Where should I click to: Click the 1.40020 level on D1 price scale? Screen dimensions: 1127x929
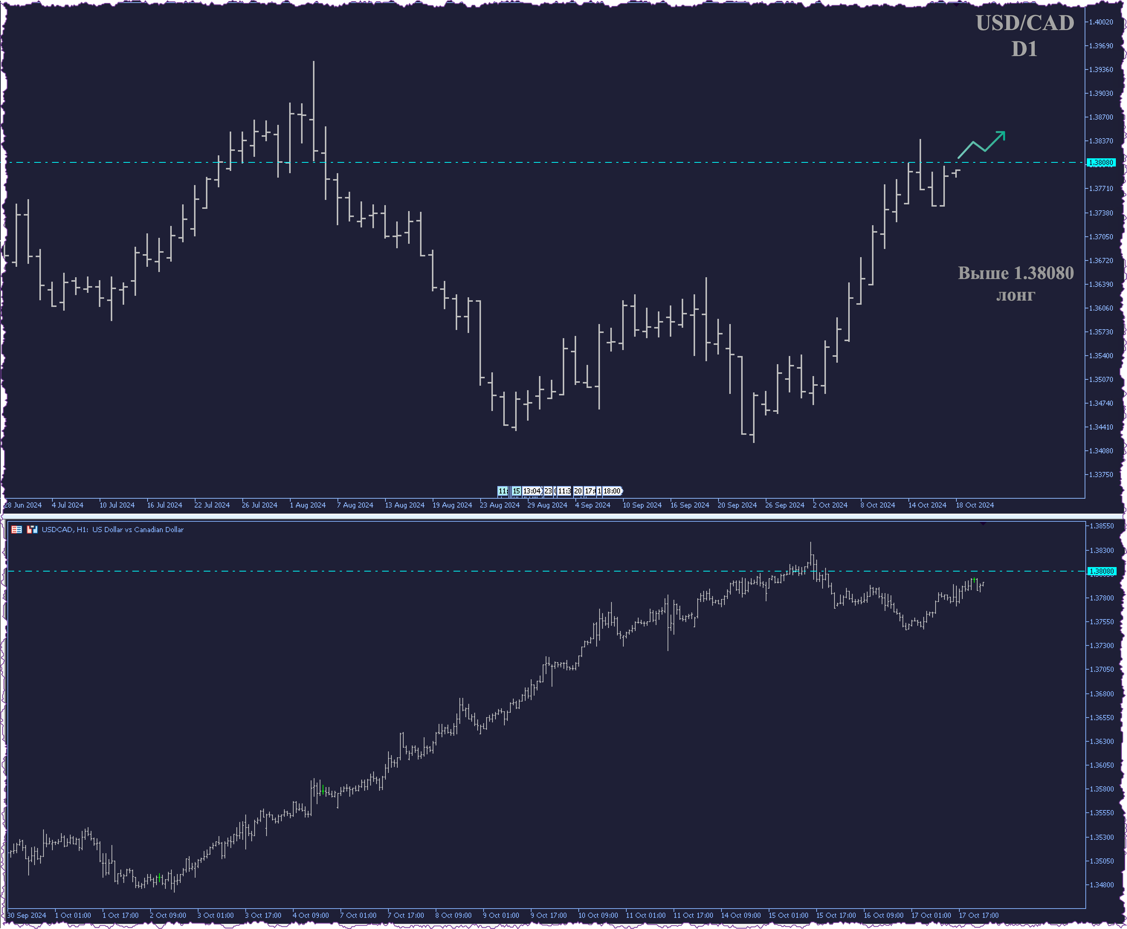click(1102, 22)
